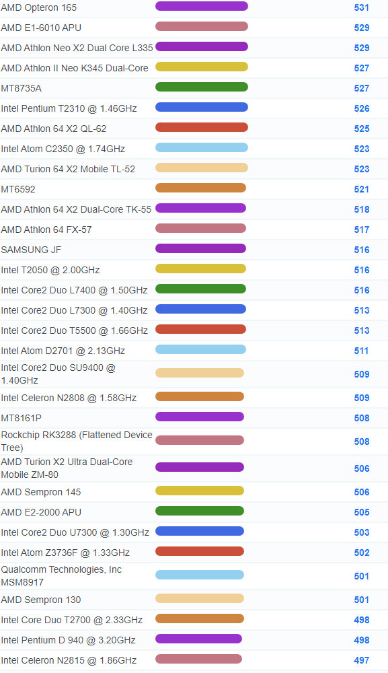Open Intel Pentium T2310 @ 1.46GHz
Screen dimensions: 388x673
69,108
